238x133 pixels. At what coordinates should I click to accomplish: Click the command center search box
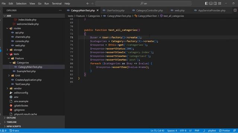[x=144, y=3]
